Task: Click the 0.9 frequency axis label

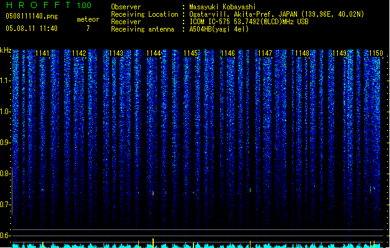Action: tap(5, 143)
